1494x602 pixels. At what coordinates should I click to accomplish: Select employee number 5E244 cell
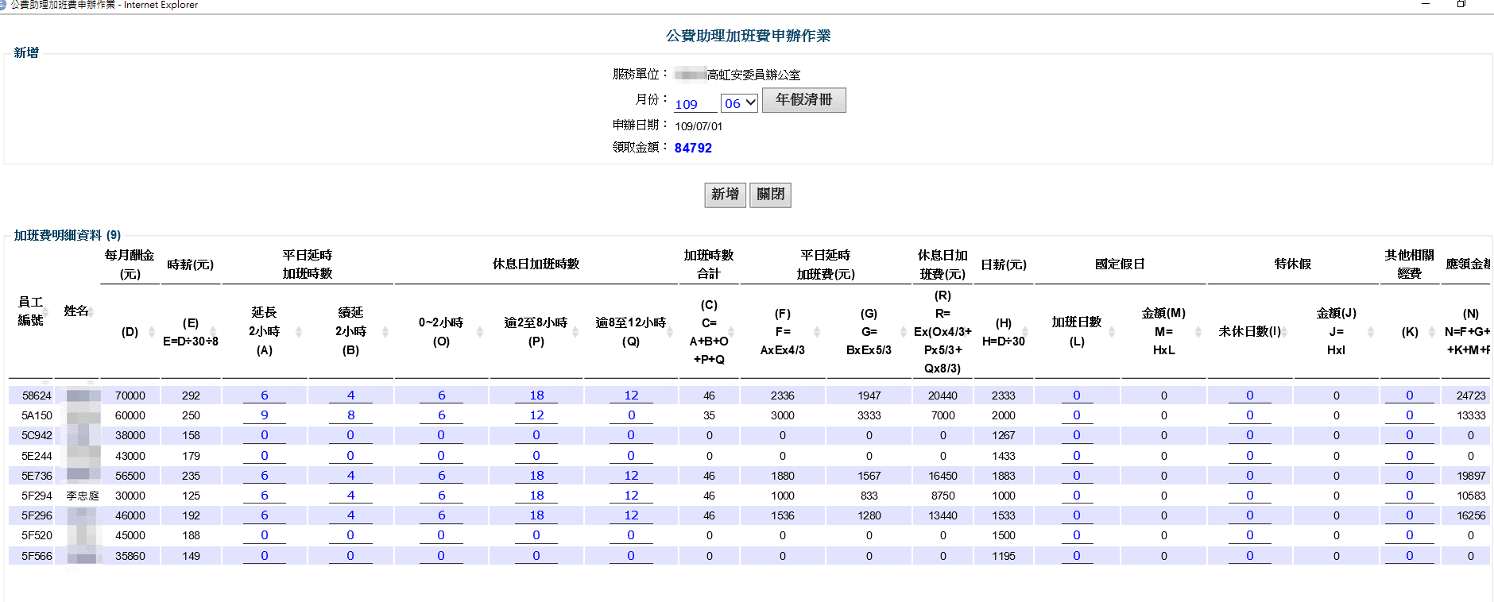click(37, 456)
